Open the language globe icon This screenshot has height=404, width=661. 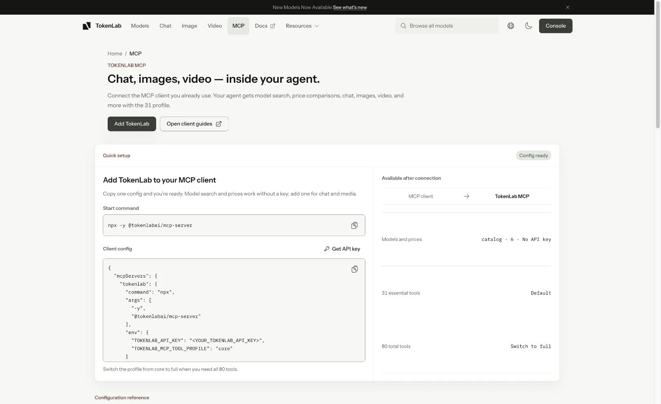pyautogui.click(x=511, y=26)
